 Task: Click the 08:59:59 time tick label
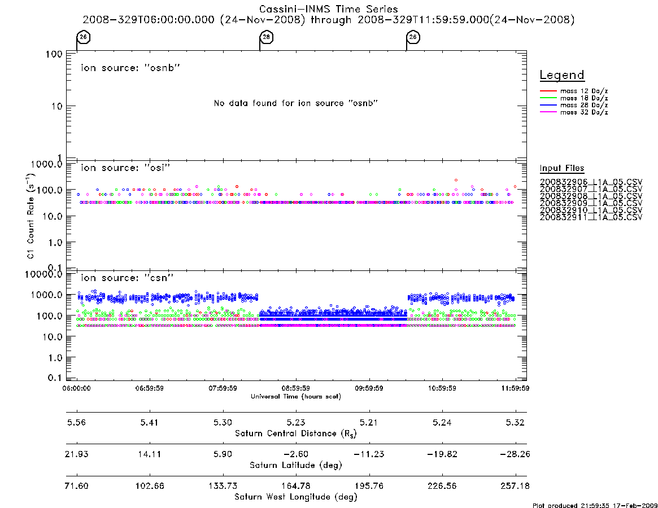coord(296,388)
